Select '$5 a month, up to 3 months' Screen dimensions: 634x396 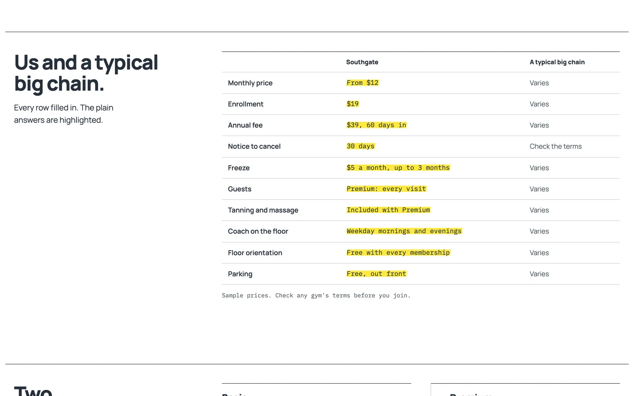[398, 168]
